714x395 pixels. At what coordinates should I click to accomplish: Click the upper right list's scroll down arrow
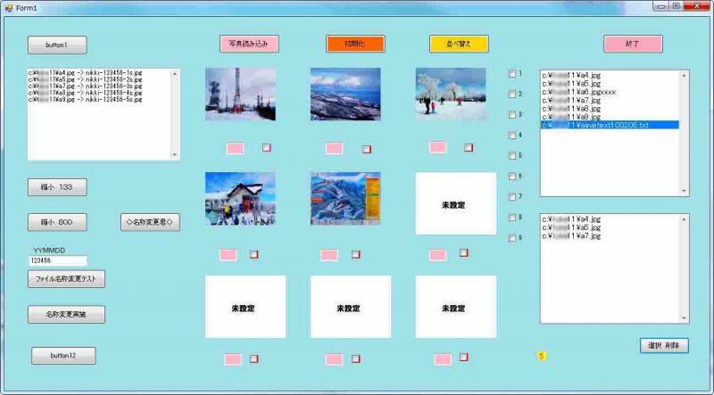685,191
